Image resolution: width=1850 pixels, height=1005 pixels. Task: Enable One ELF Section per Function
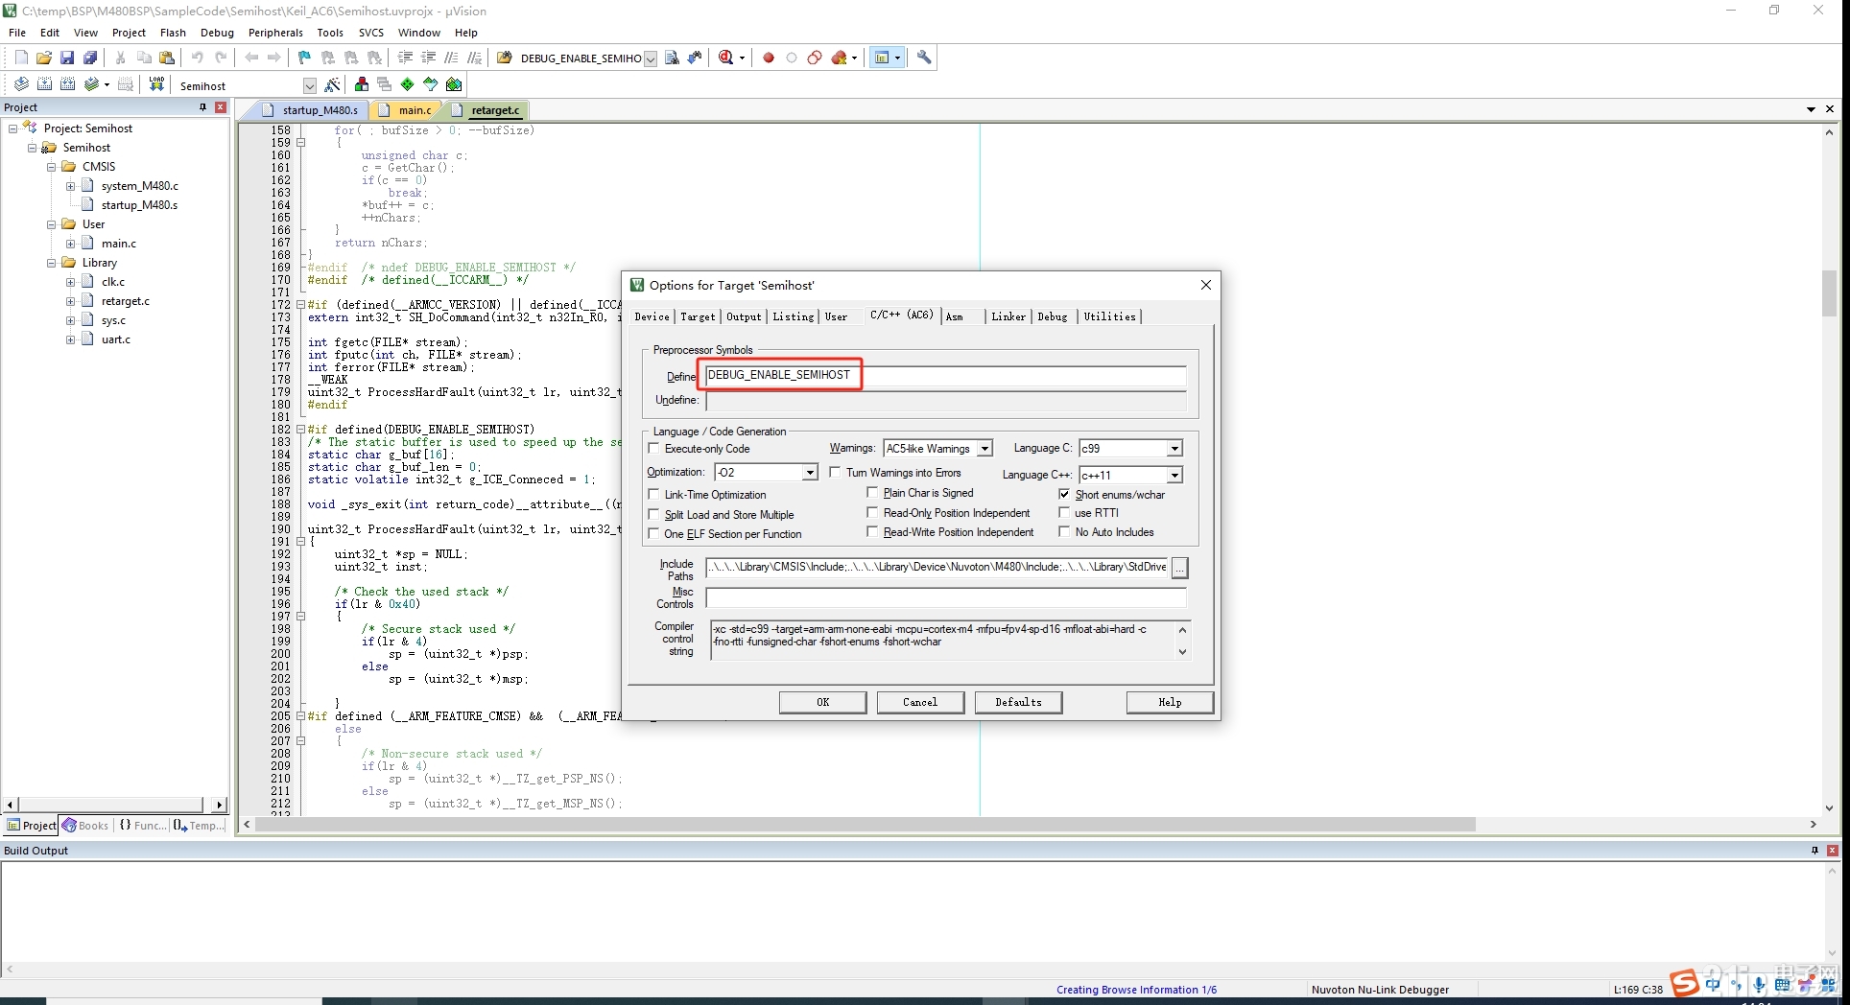point(654,533)
